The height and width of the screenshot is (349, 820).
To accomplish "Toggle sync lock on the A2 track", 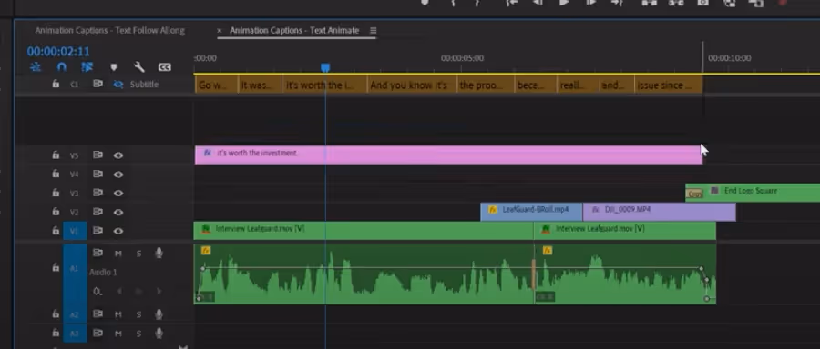I will 97,314.
